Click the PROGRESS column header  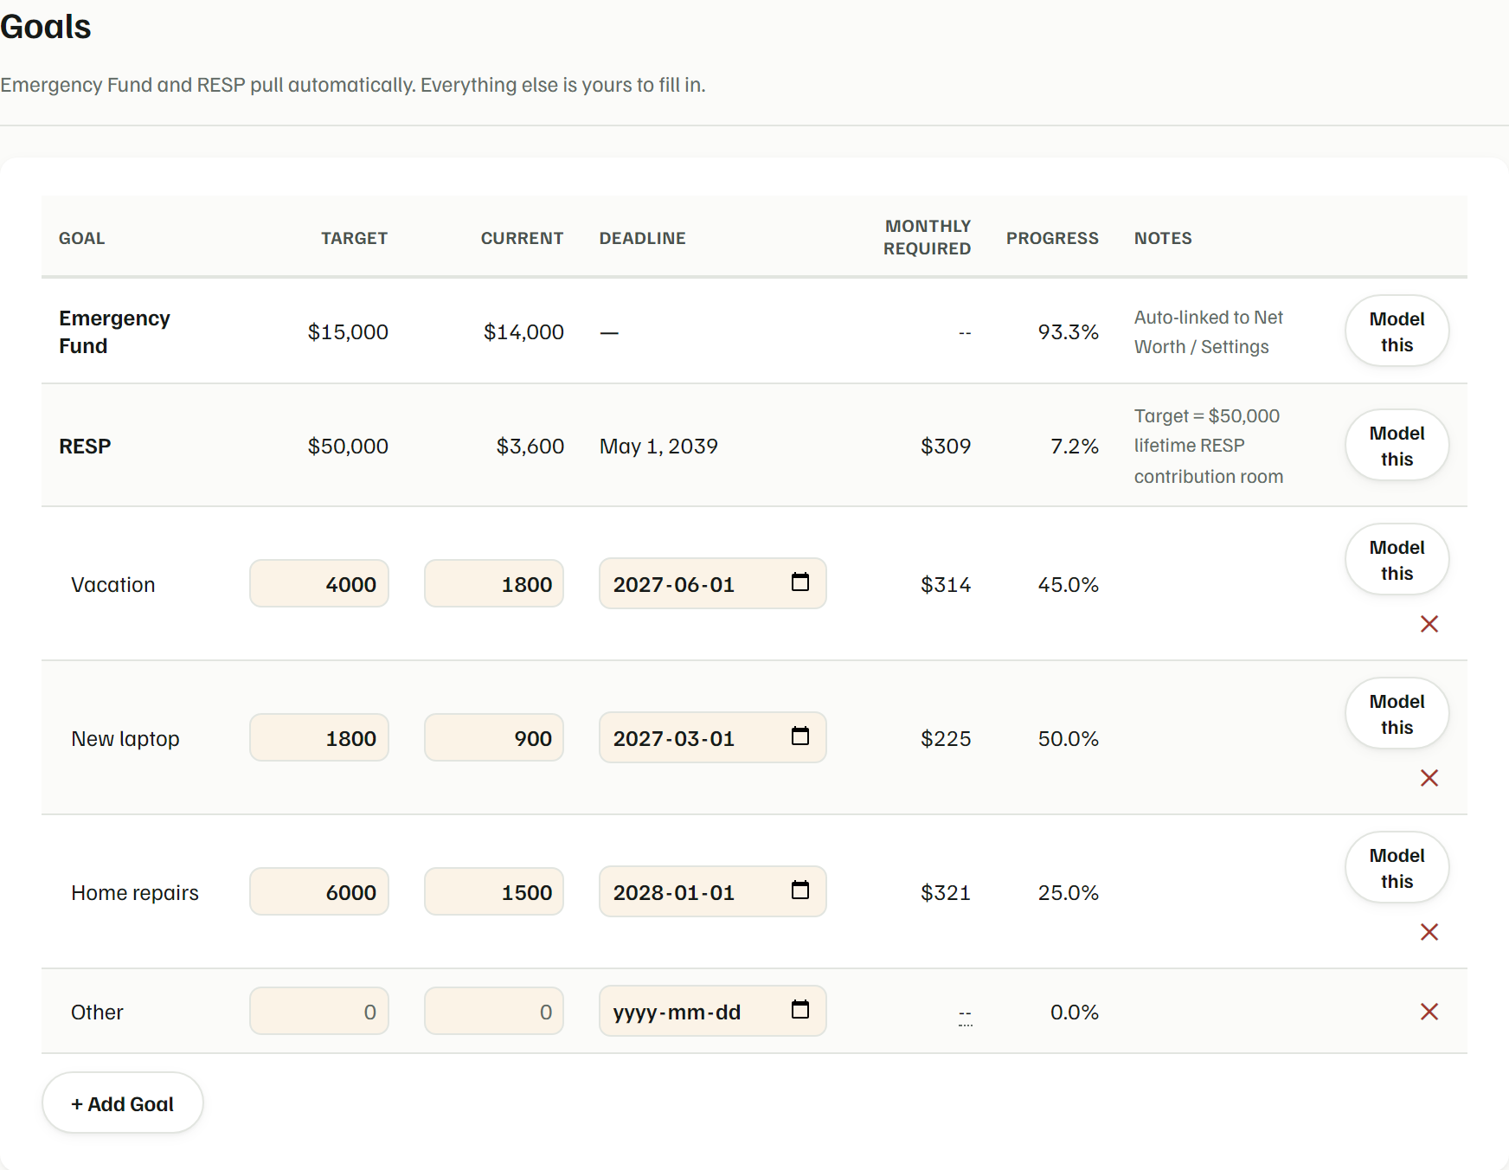coord(1052,239)
